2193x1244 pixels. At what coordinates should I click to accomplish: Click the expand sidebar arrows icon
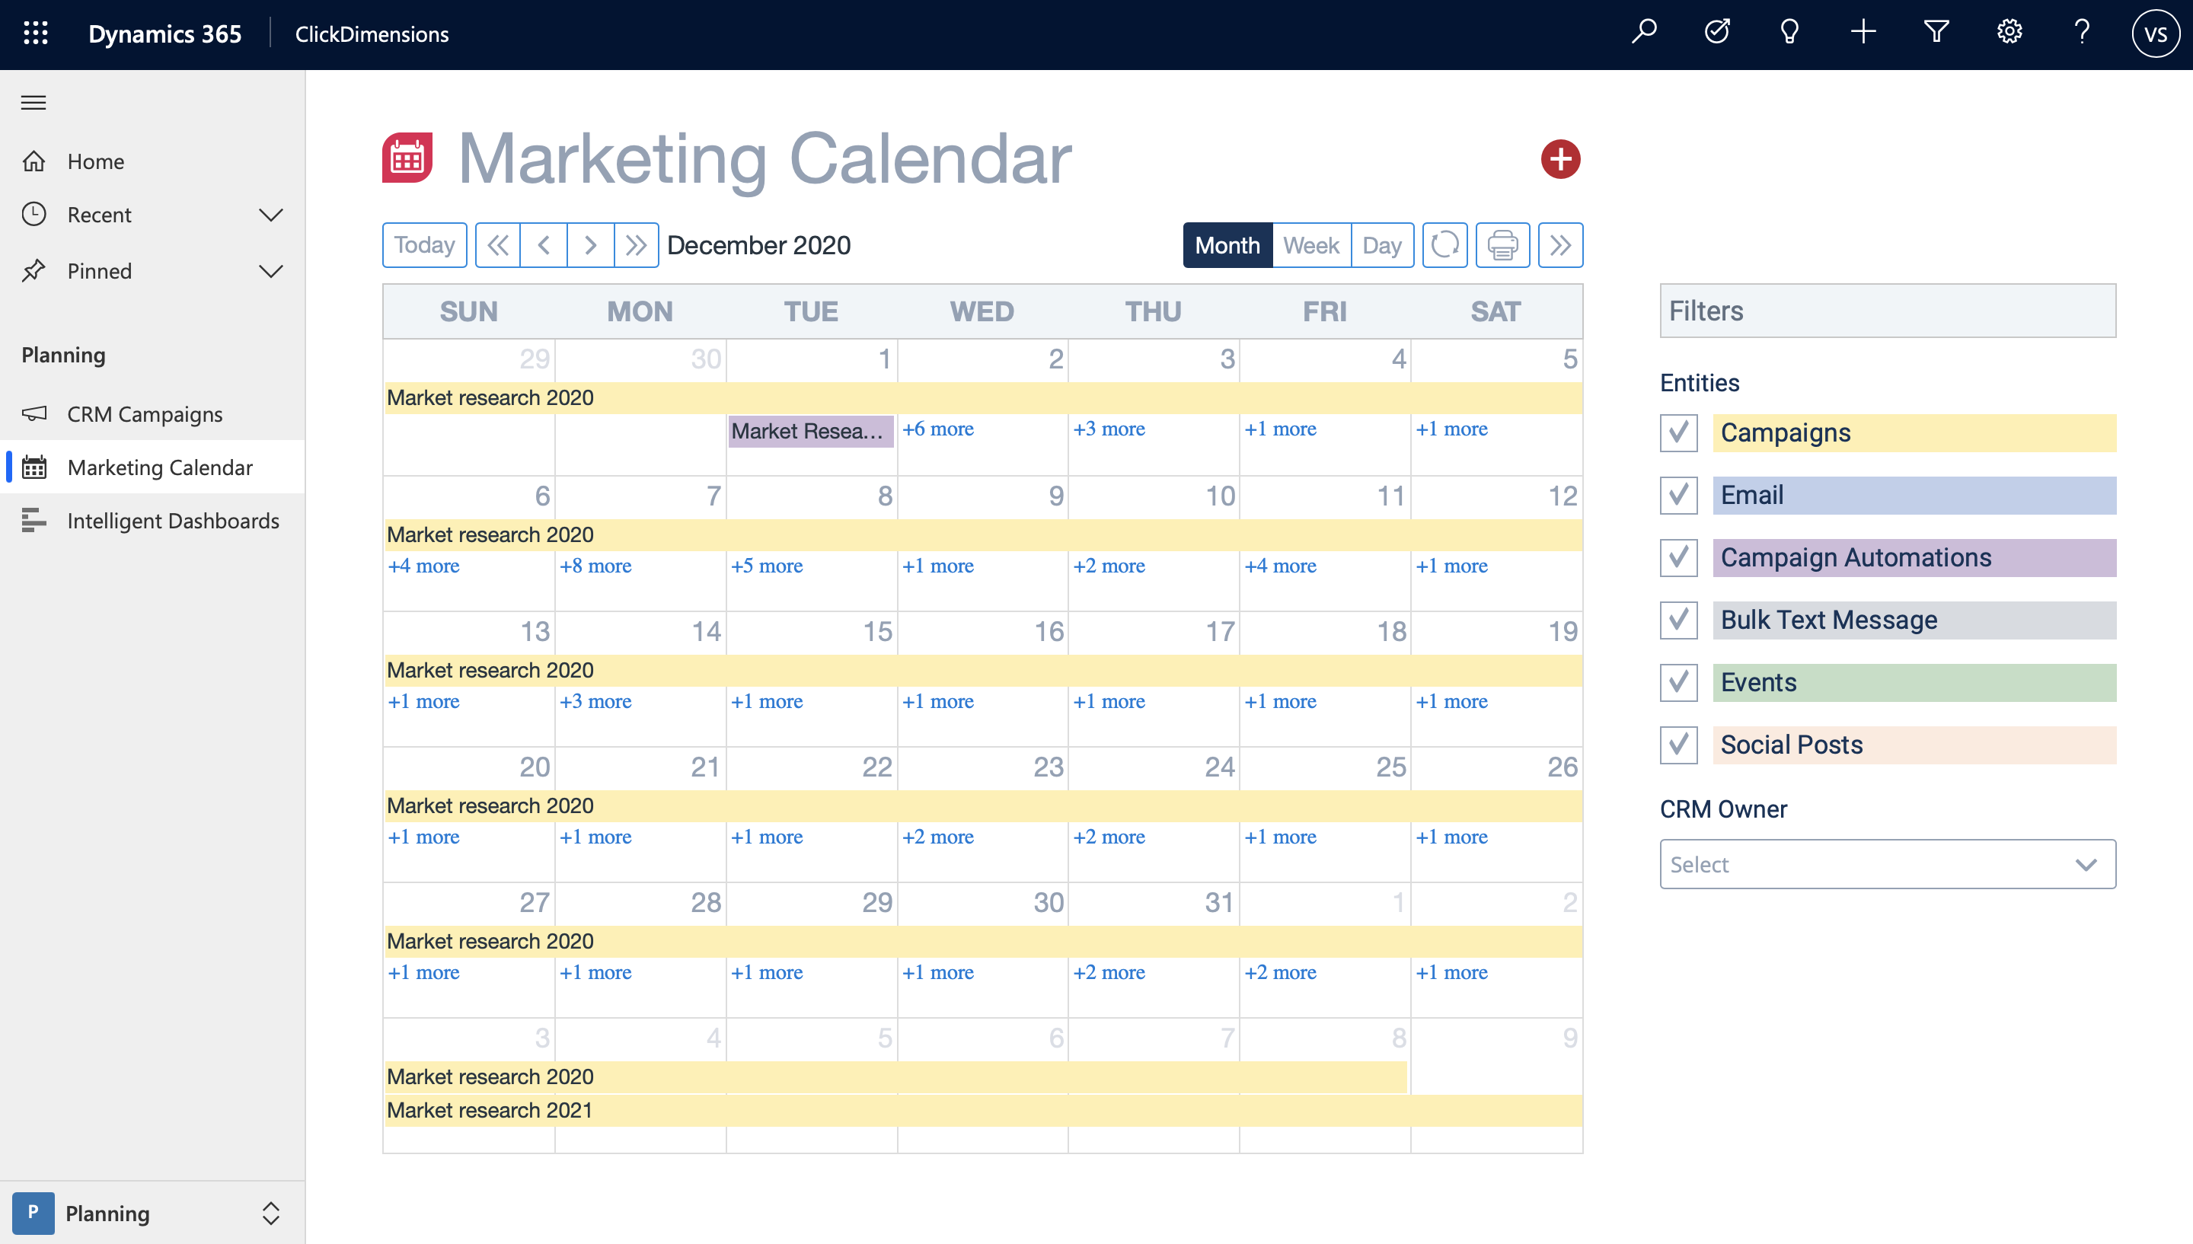point(1560,245)
